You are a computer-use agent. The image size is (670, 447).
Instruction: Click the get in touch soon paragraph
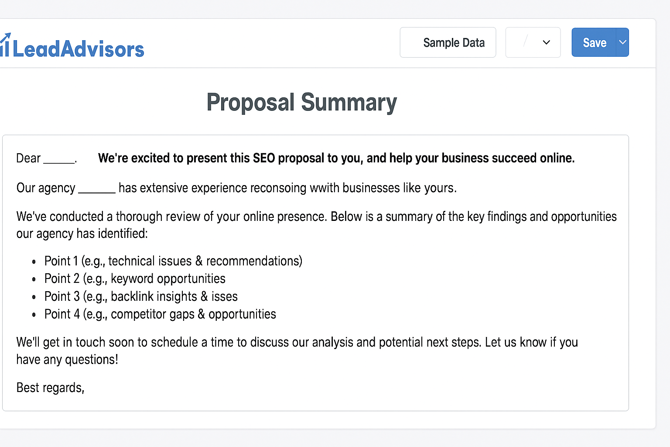[297, 351]
